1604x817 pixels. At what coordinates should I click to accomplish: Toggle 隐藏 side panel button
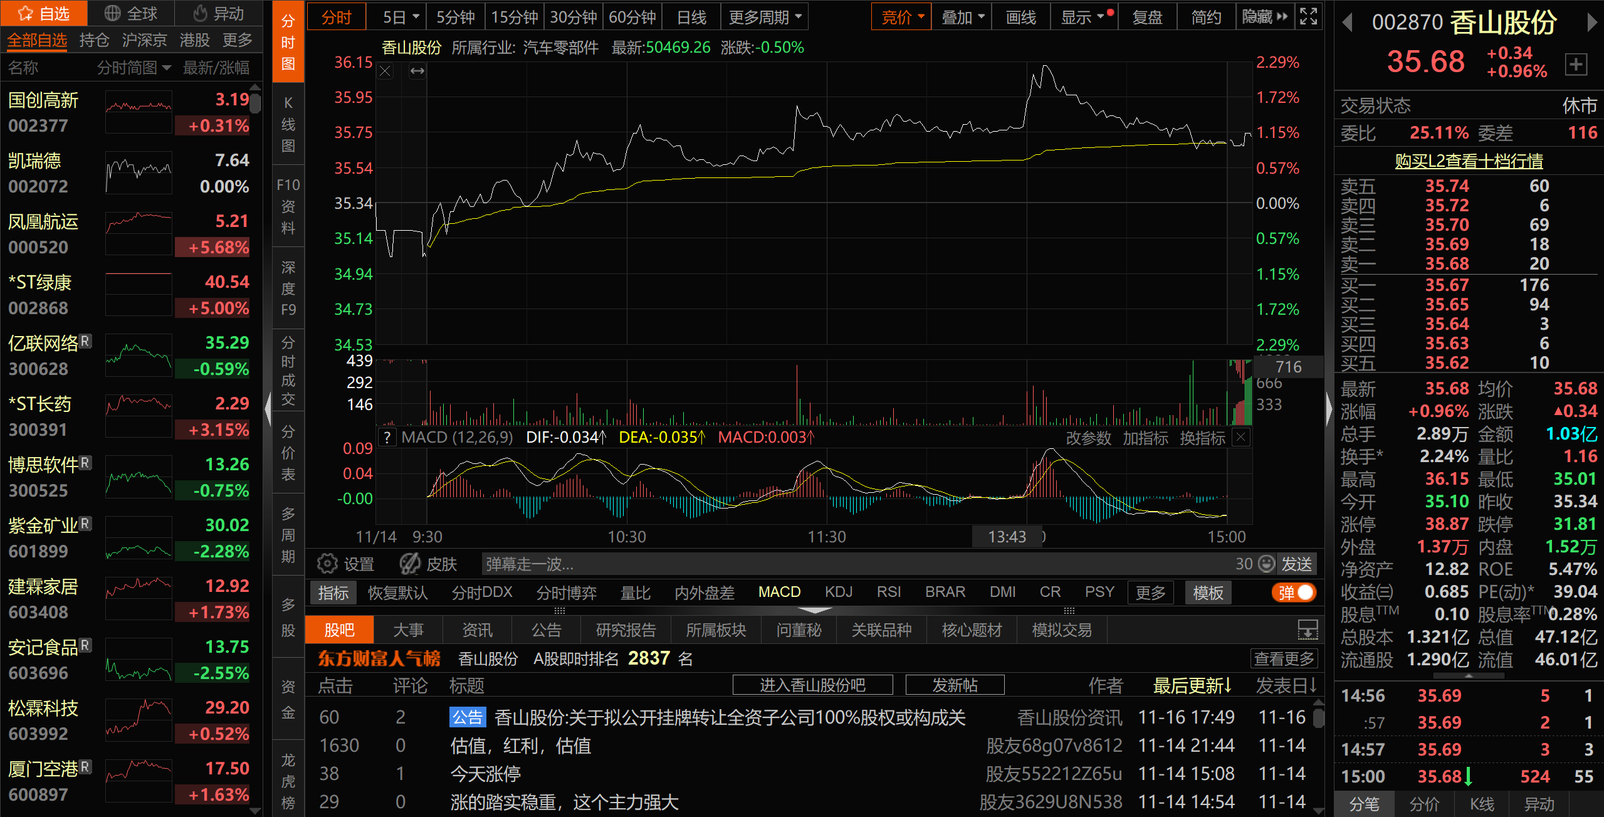1264,17
